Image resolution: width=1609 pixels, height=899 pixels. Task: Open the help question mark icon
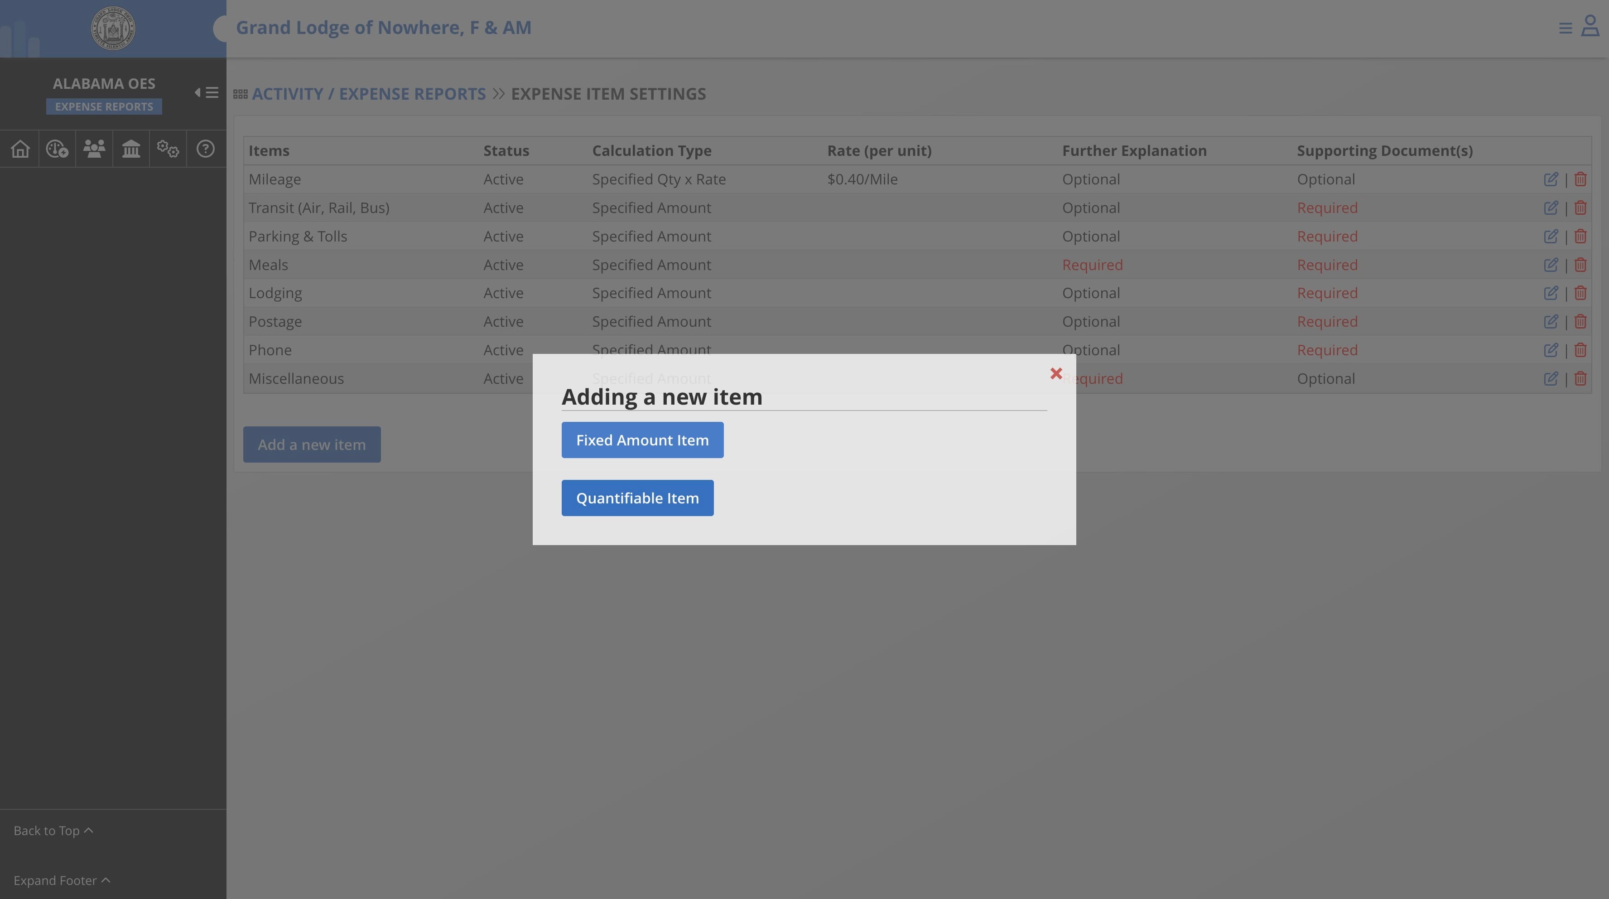click(206, 149)
